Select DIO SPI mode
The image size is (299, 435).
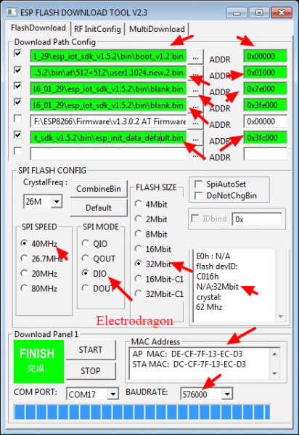pos(94,274)
